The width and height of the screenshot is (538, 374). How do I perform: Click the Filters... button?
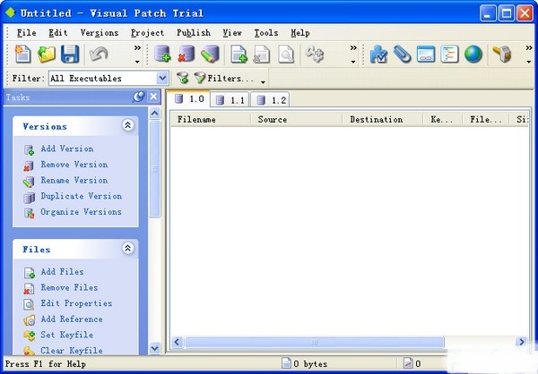221,79
